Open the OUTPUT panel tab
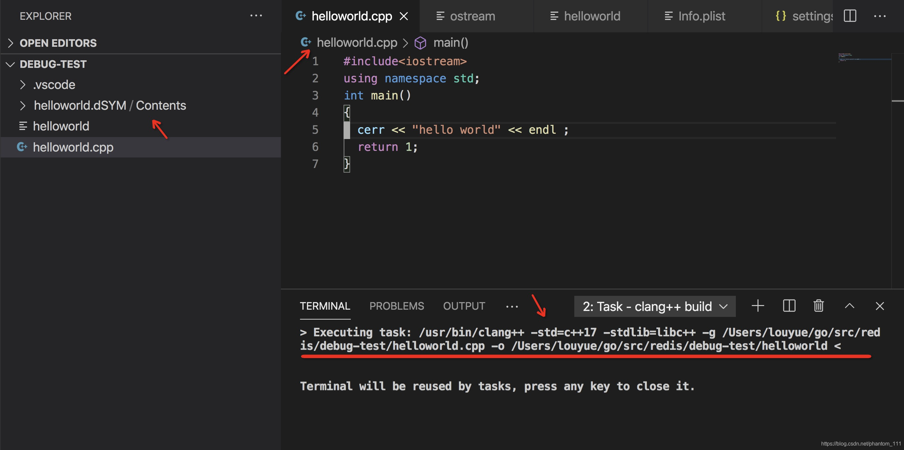Screen dimensions: 904x450 (464, 306)
